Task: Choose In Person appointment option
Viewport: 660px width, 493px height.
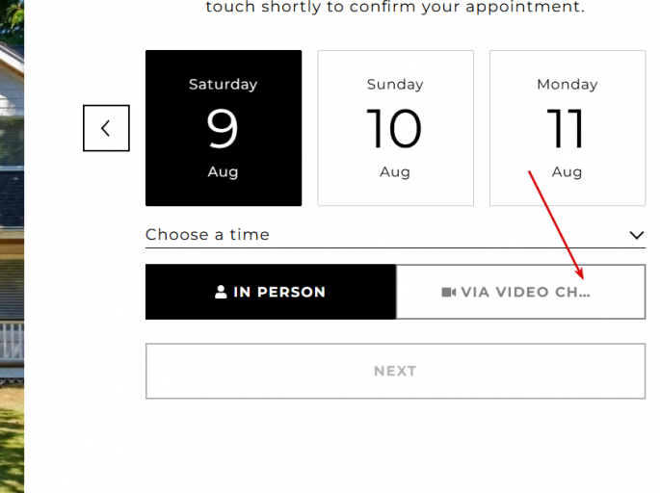Action: [271, 292]
